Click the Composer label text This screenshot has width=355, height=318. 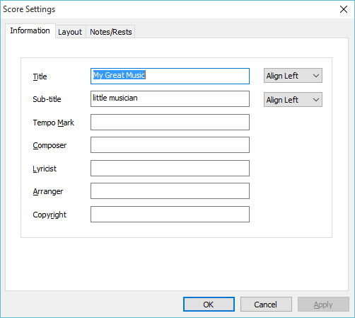click(x=50, y=145)
